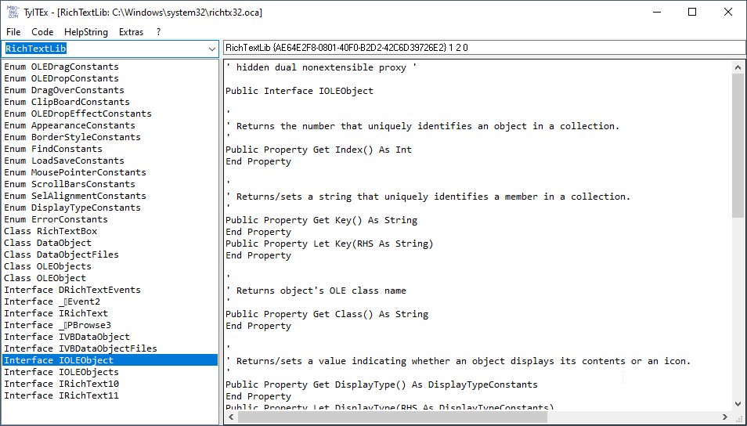Click the vertical scrollbar down arrow
This screenshot has height=426, width=747.
coord(738,403)
